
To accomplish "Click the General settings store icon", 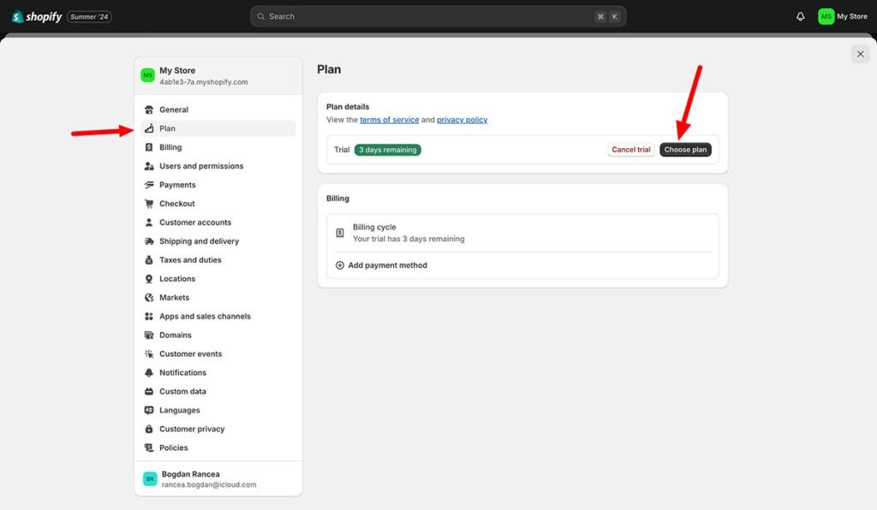I will pyautogui.click(x=149, y=110).
